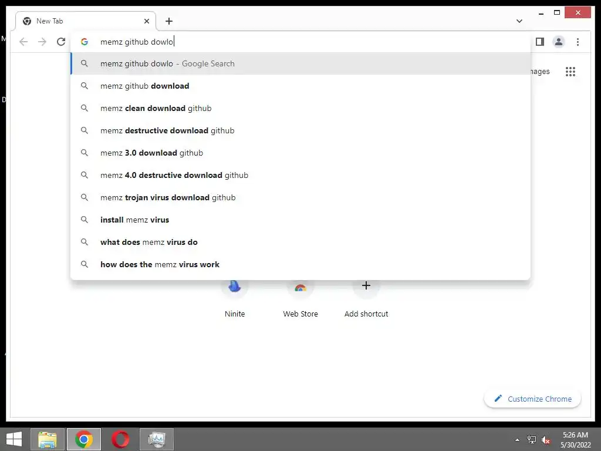Choose 'memz 4.0 destructive download github' suggestion
Screen dimensions: 601x451
click(300, 175)
